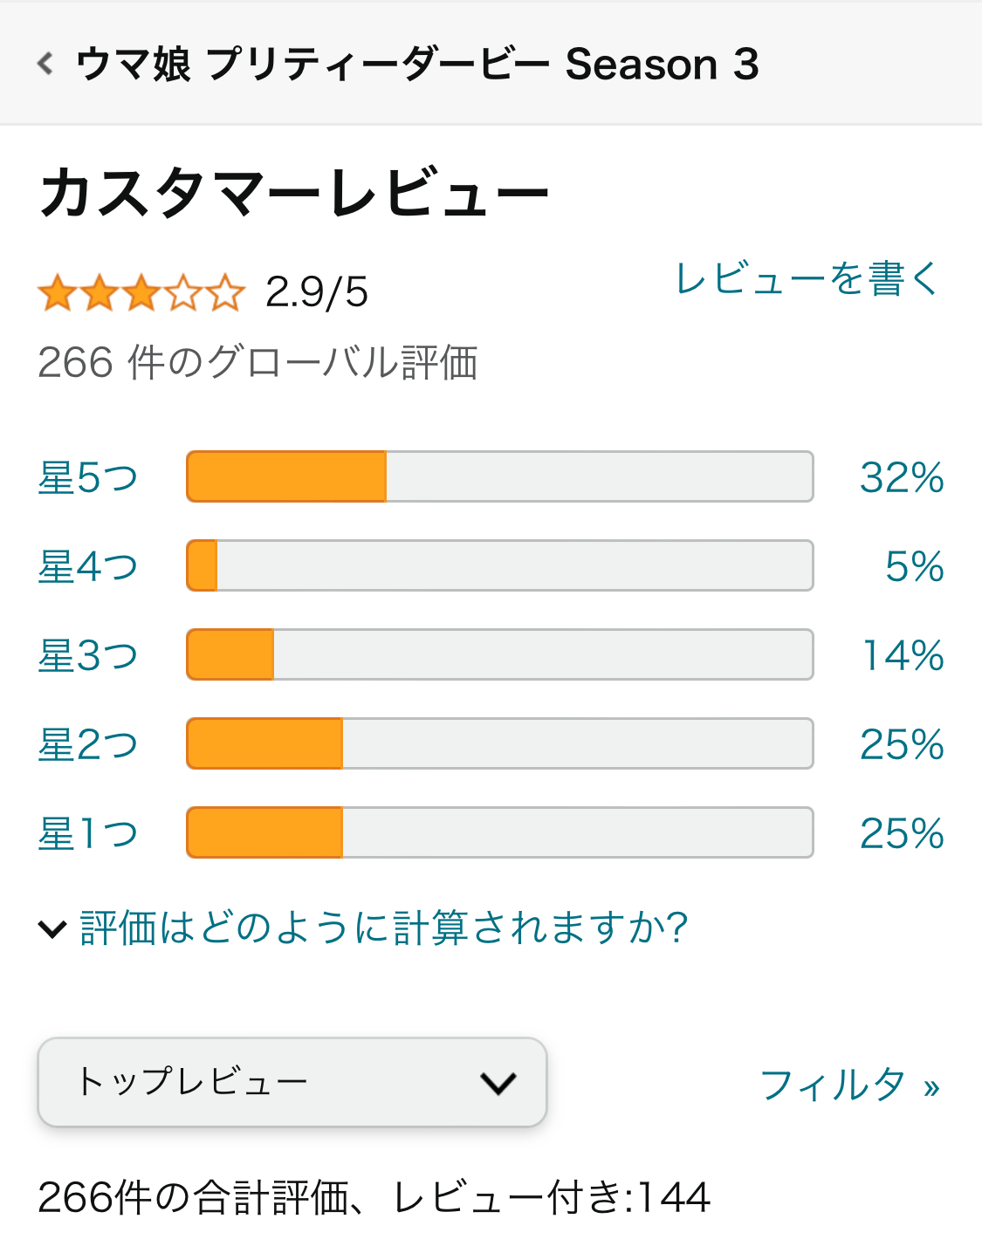Select the 星1つ rating label
Image resolution: width=982 pixels, height=1253 pixels.
pyautogui.click(x=88, y=833)
